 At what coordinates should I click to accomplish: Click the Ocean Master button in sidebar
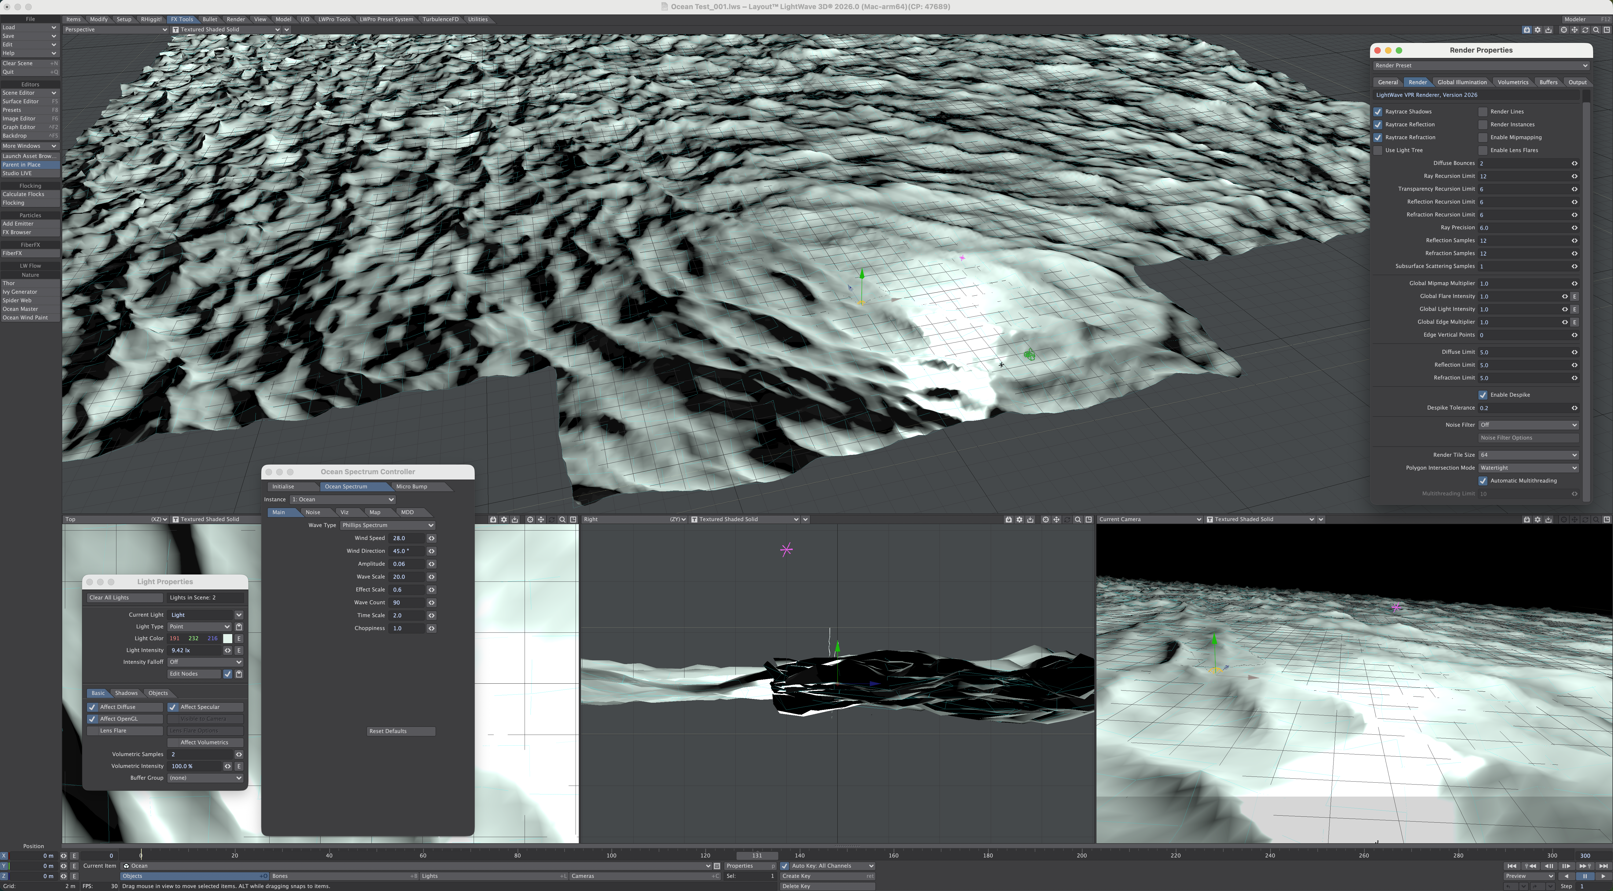[x=30, y=309]
